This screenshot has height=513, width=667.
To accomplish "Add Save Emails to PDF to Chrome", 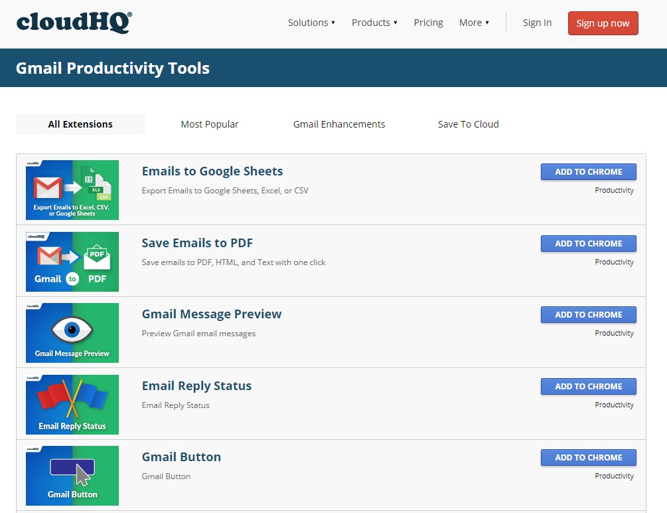I will click(x=588, y=243).
